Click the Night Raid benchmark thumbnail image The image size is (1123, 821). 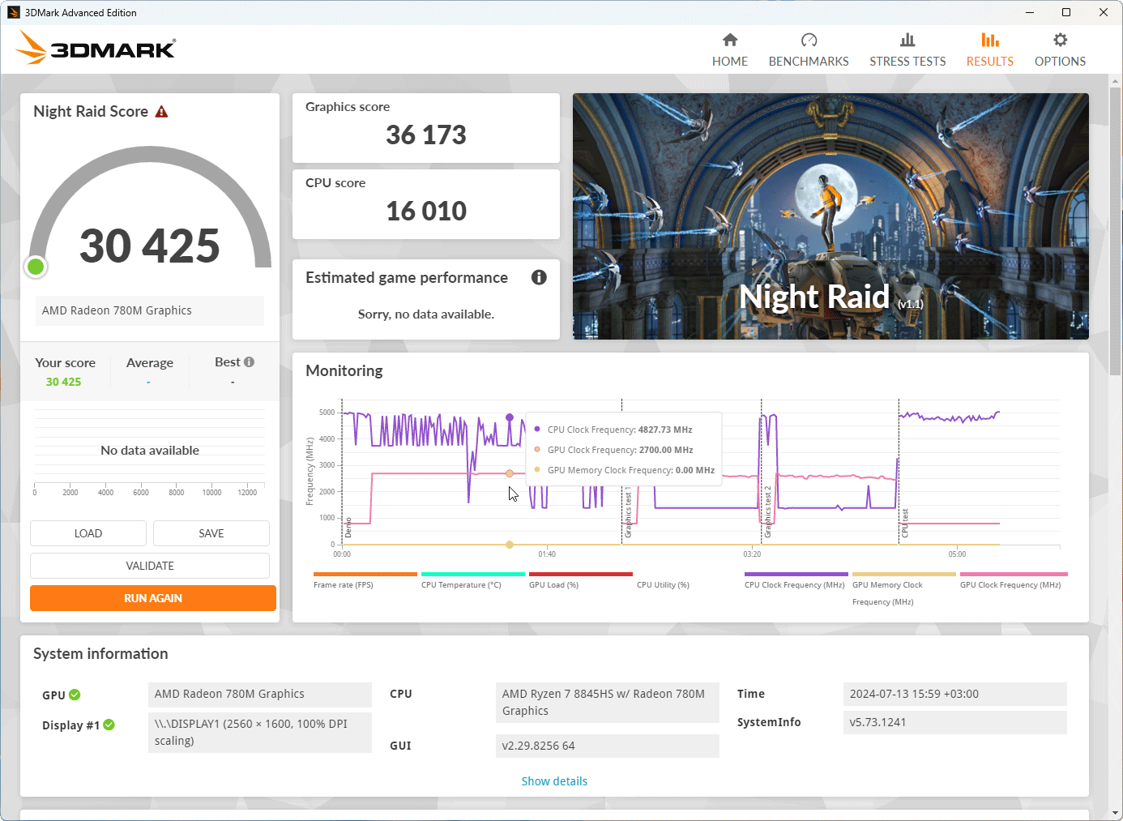coord(831,216)
